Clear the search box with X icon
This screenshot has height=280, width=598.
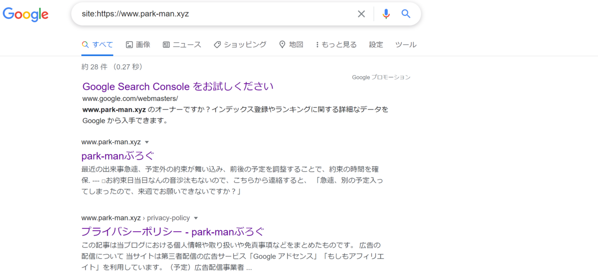[361, 14]
